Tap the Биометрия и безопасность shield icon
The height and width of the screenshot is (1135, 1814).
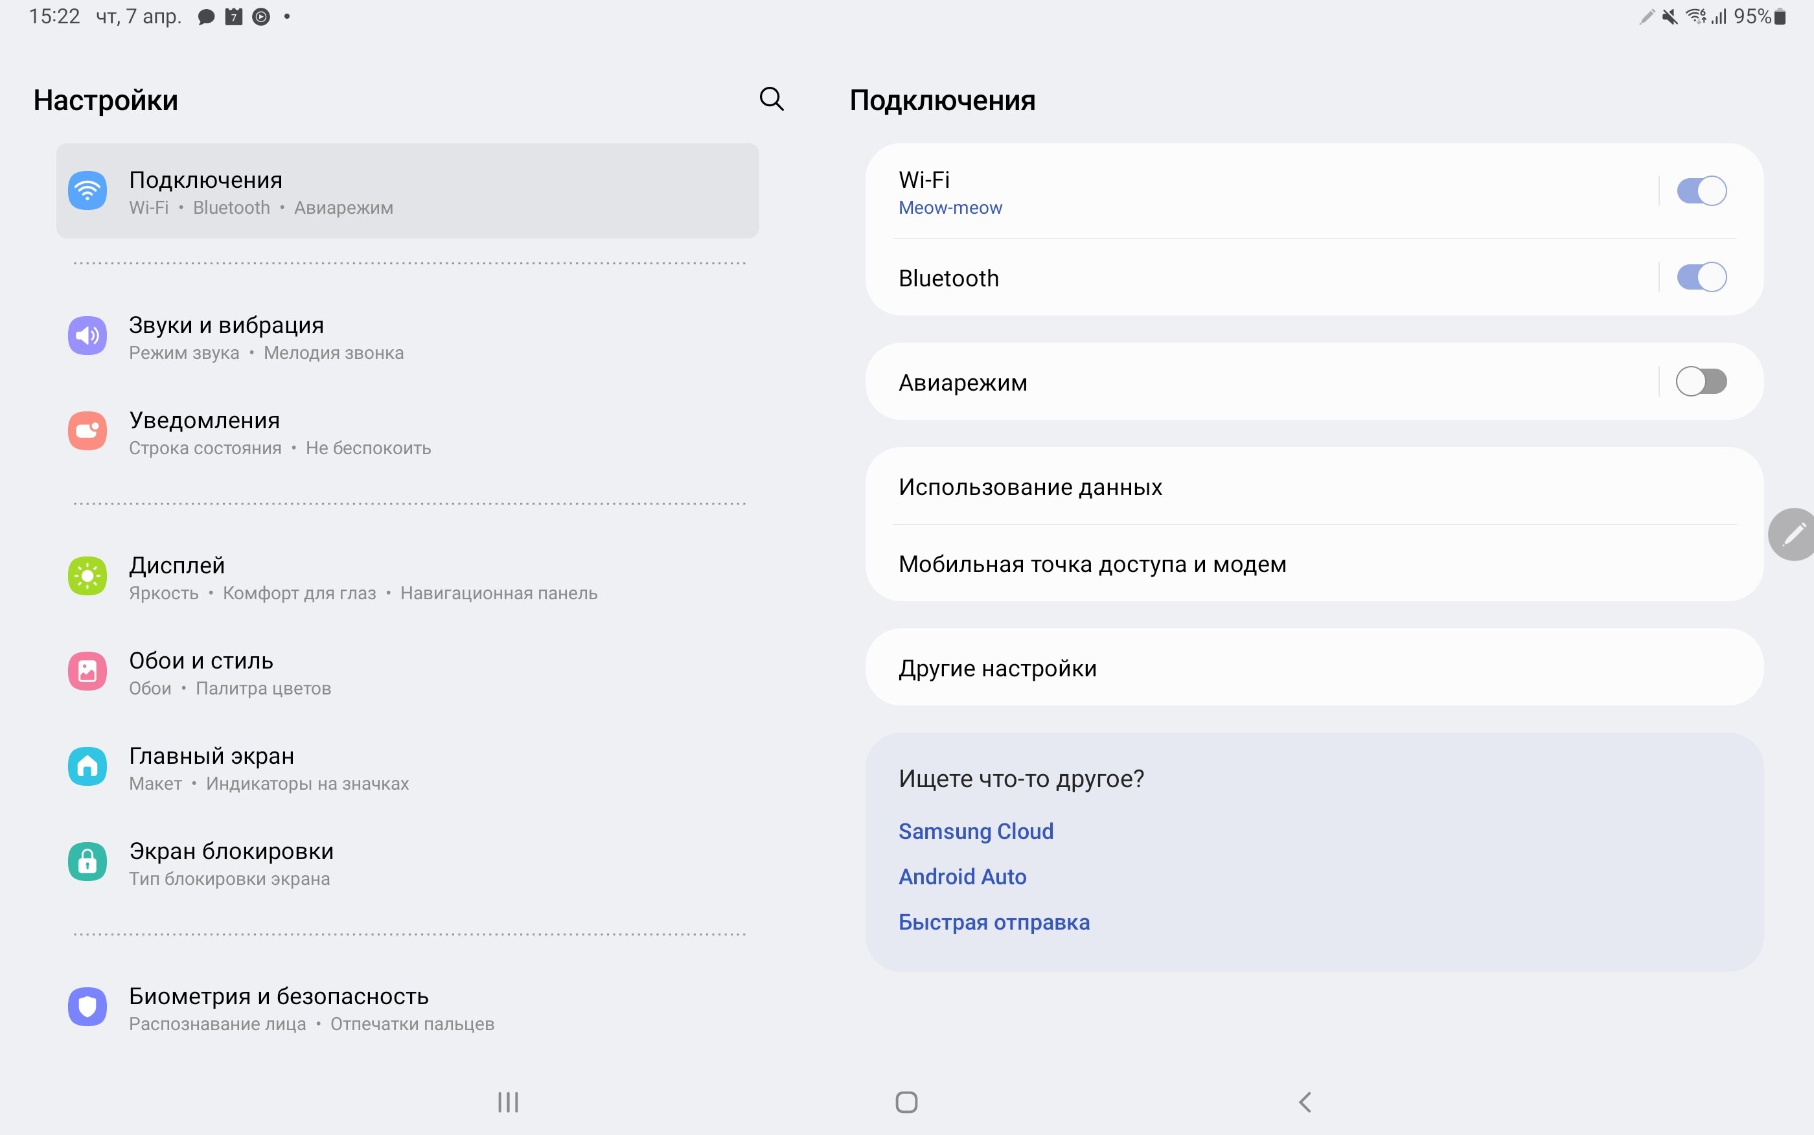point(87,1007)
